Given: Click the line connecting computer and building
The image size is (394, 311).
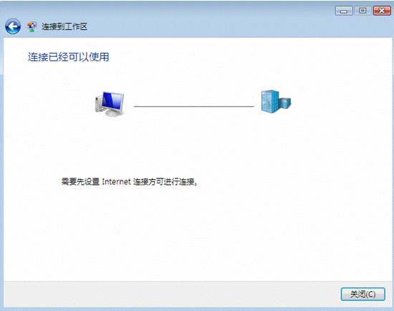Looking at the screenshot, I should [193, 106].
